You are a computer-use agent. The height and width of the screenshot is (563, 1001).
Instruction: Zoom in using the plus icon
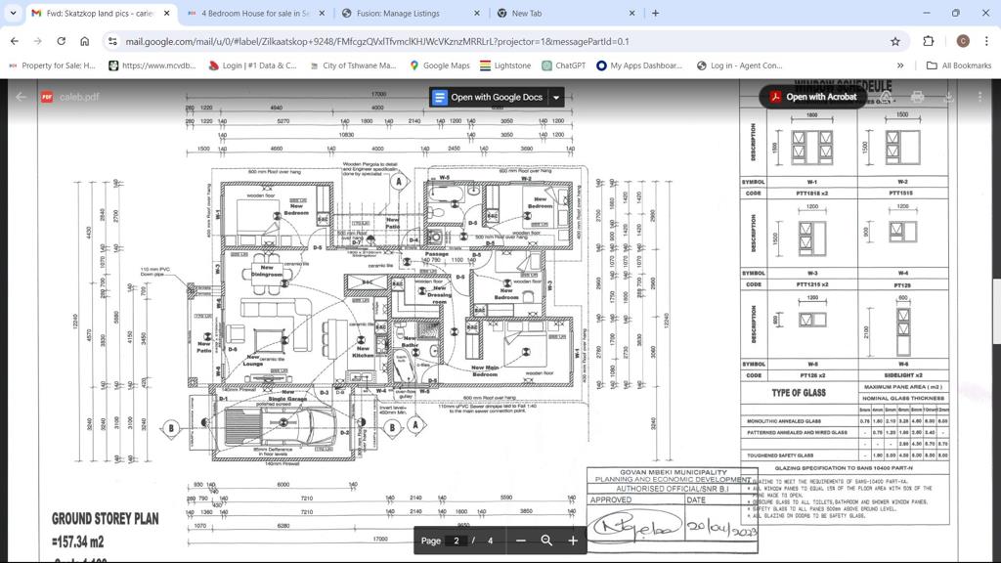pos(573,541)
